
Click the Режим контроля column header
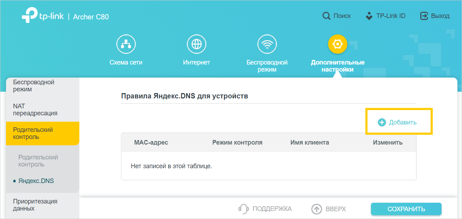point(237,142)
